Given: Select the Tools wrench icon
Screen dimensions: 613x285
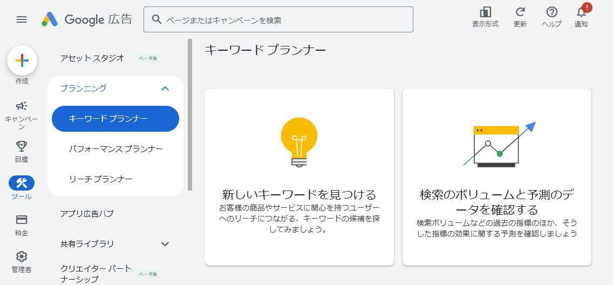Looking at the screenshot, I should (22, 183).
